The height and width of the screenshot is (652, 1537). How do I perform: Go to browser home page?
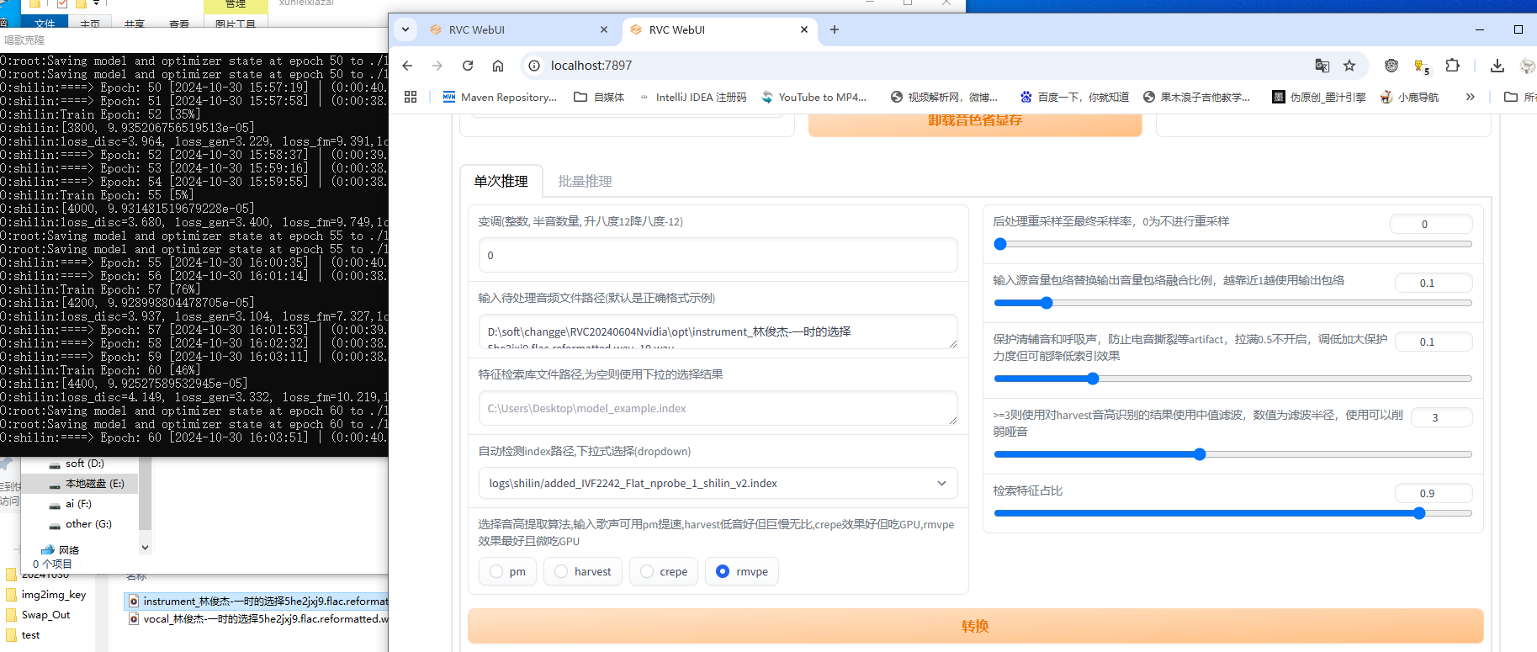498,66
